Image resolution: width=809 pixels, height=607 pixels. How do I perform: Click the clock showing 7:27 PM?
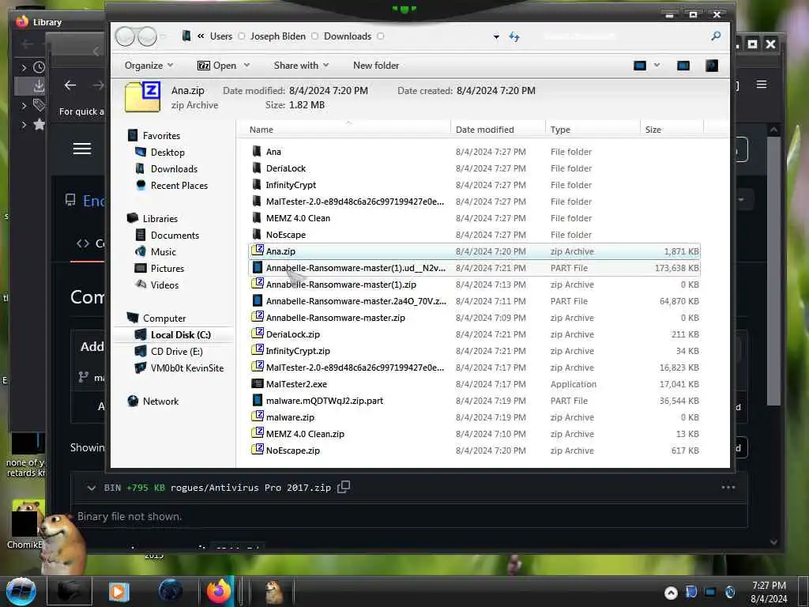pyautogui.click(x=769, y=586)
